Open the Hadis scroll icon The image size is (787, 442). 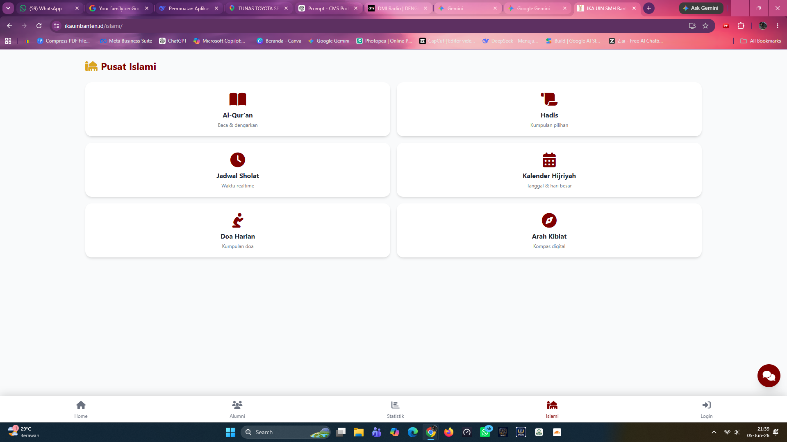tap(549, 99)
